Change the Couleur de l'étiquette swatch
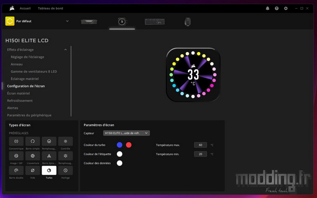317x198 pixels. [x=120, y=154]
